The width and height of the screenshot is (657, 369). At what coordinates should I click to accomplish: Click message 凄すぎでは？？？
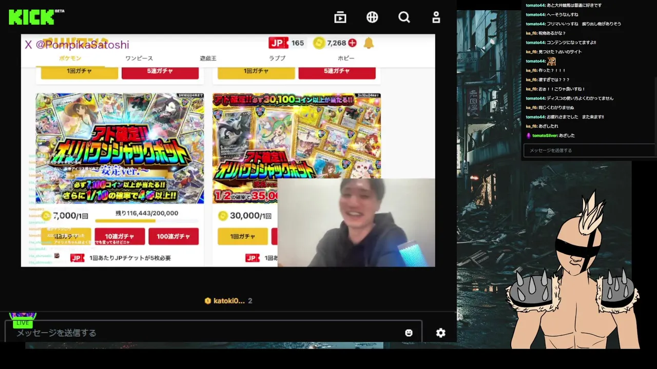point(554,80)
